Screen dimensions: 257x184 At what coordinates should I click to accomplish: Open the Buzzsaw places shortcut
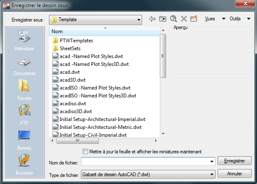(x=24, y=165)
